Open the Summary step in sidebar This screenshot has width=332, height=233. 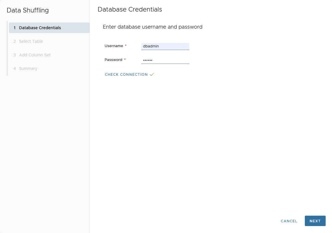click(x=28, y=69)
